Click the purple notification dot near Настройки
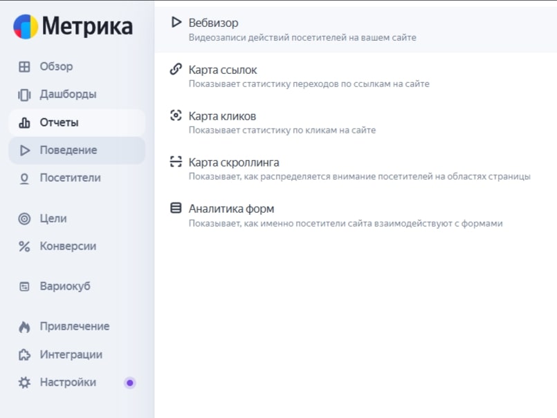The image size is (557, 418). pos(129,383)
